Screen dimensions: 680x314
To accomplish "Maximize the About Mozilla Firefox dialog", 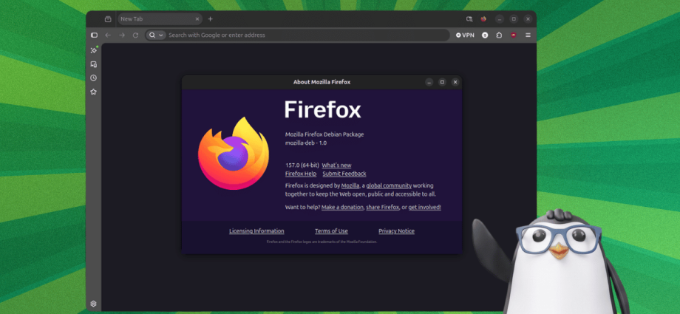I will 442,82.
